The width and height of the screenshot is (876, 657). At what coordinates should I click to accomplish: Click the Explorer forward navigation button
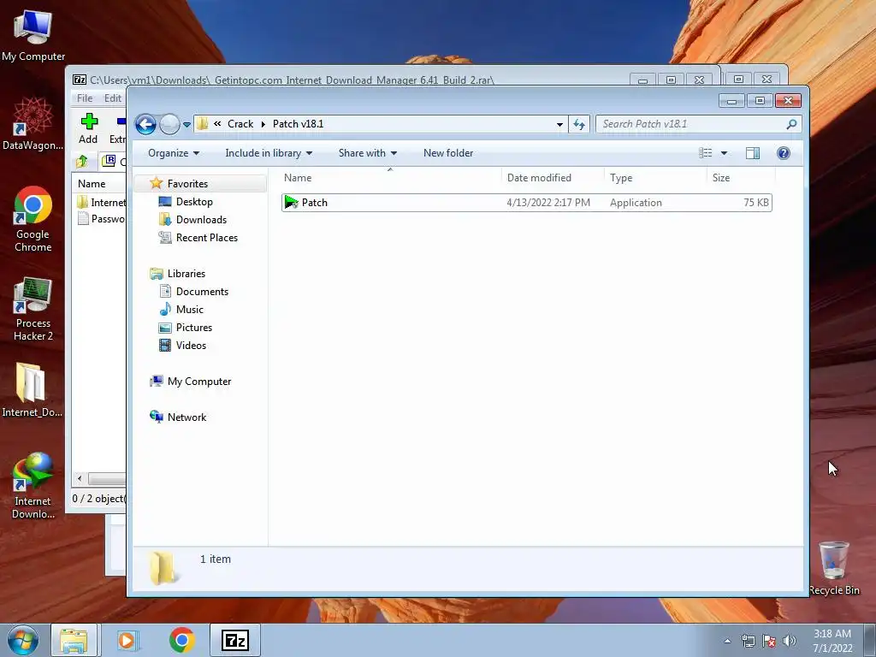click(x=169, y=124)
